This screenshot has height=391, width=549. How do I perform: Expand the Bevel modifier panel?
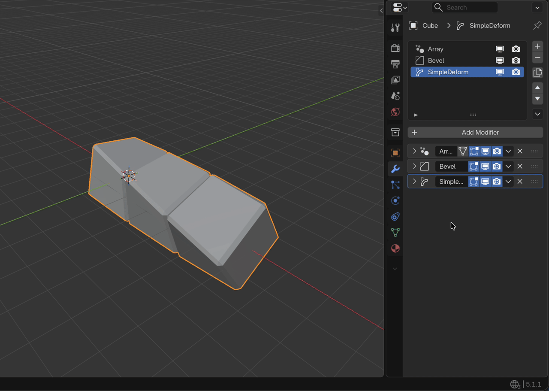coord(414,166)
